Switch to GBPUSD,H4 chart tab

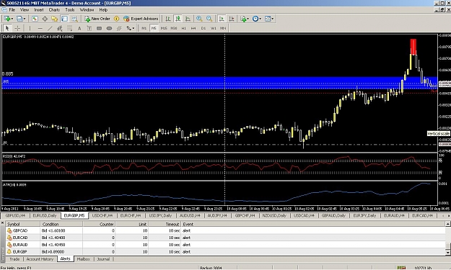point(15,215)
